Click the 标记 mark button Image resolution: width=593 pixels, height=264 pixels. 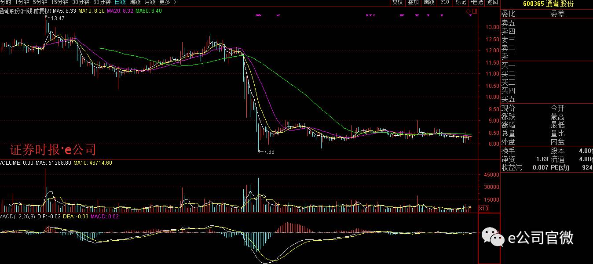click(x=461, y=2)
